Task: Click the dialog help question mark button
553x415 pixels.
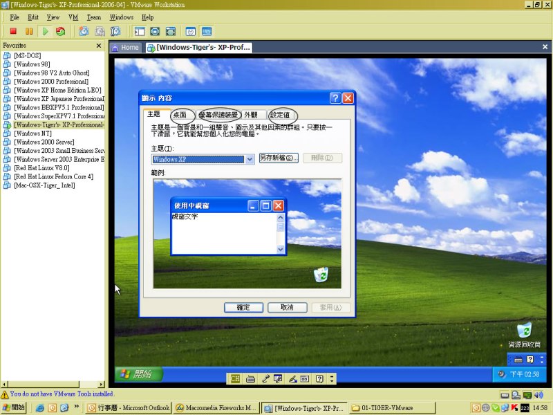Action: [x=335, y=98]
